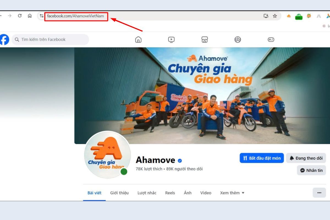Click the '89K người theo dõi' followers count
The image size is (330, 220).
pyautogui.click(x=185, y=169)
